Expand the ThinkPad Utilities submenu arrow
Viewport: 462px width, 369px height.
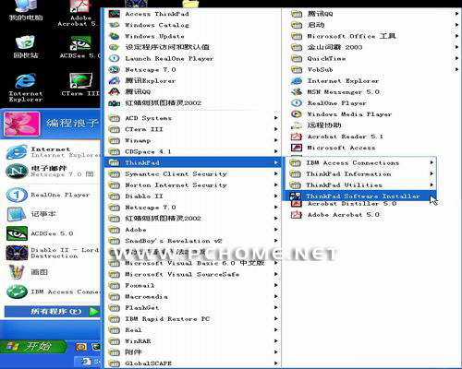click(432, 184)
